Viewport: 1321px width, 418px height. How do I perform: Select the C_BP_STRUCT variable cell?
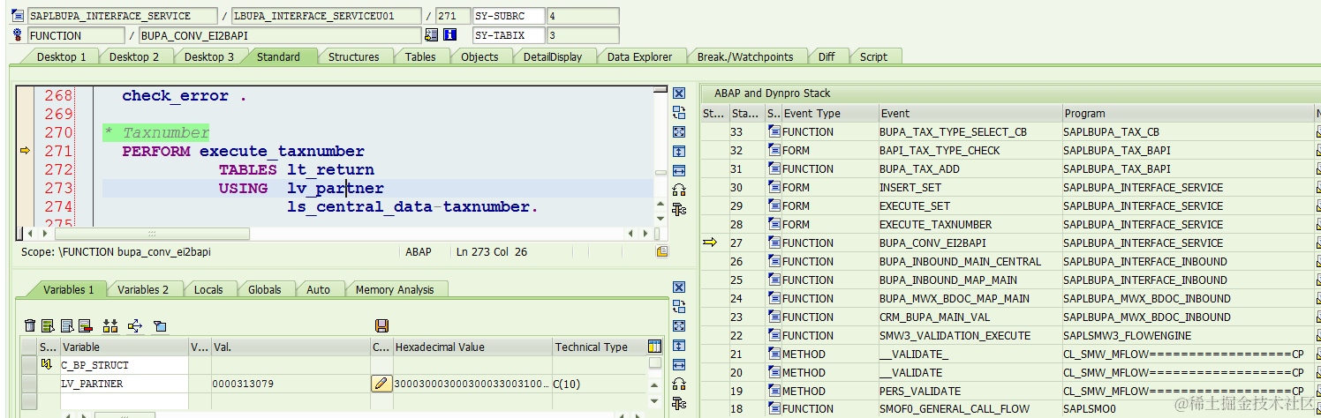124,365
